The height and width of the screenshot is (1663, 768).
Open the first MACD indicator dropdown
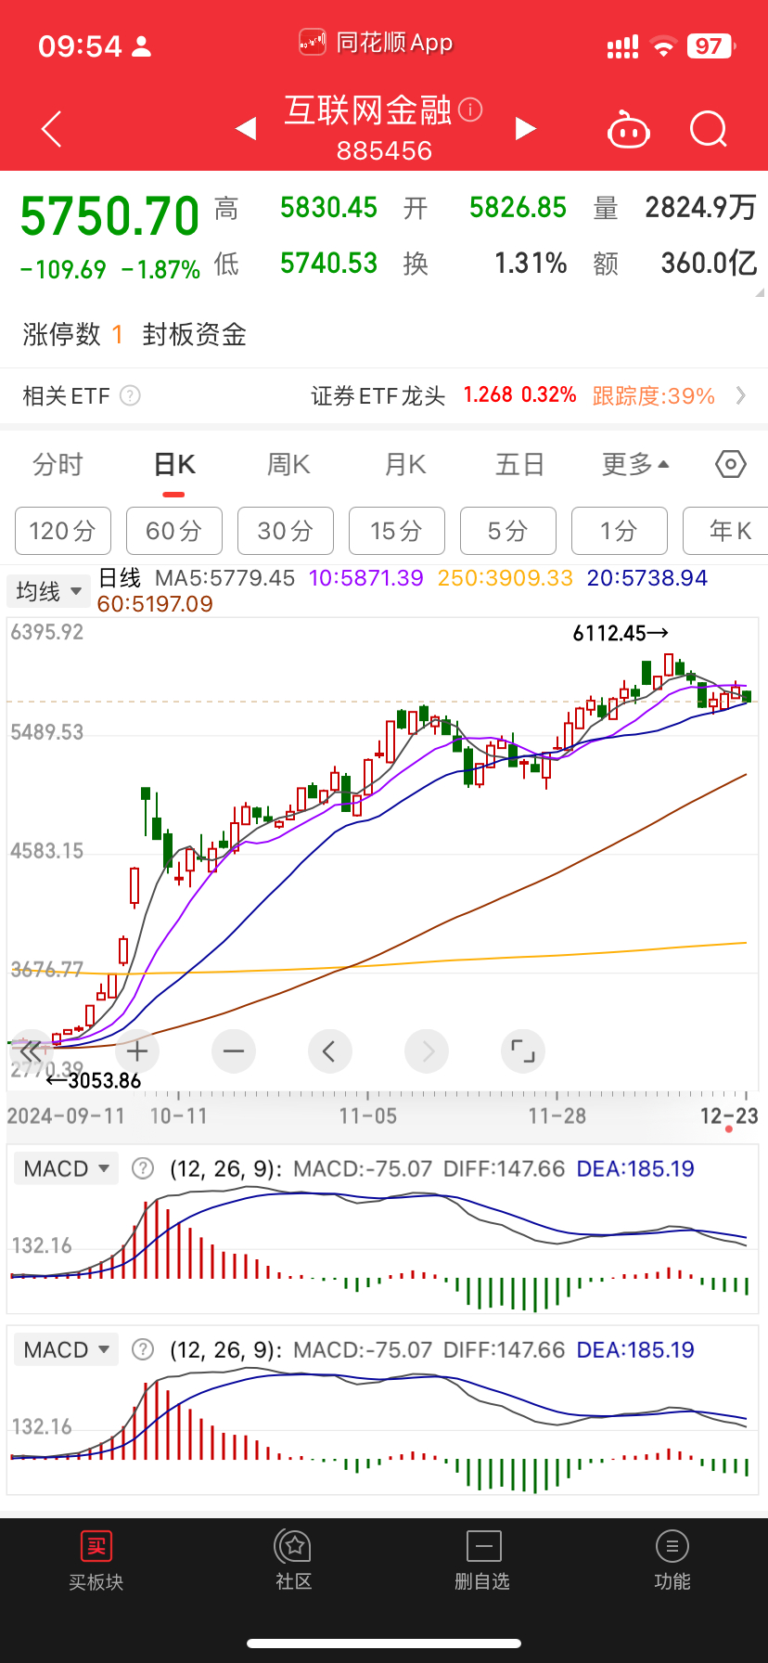66,1168
